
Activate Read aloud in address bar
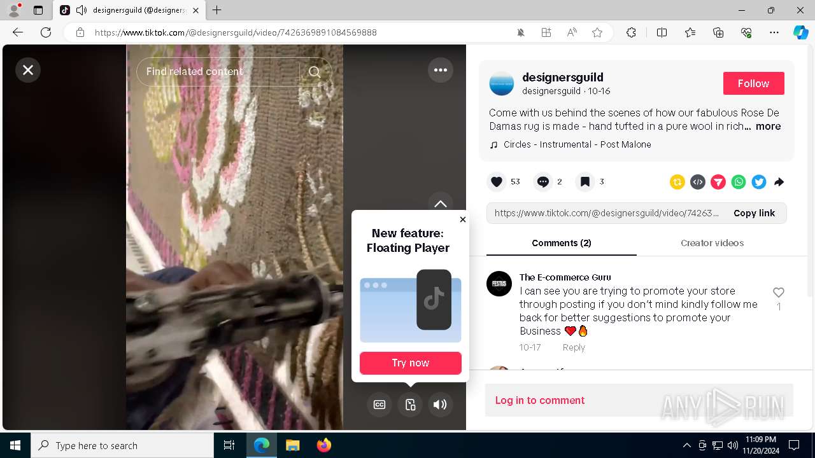click(572, 32)
